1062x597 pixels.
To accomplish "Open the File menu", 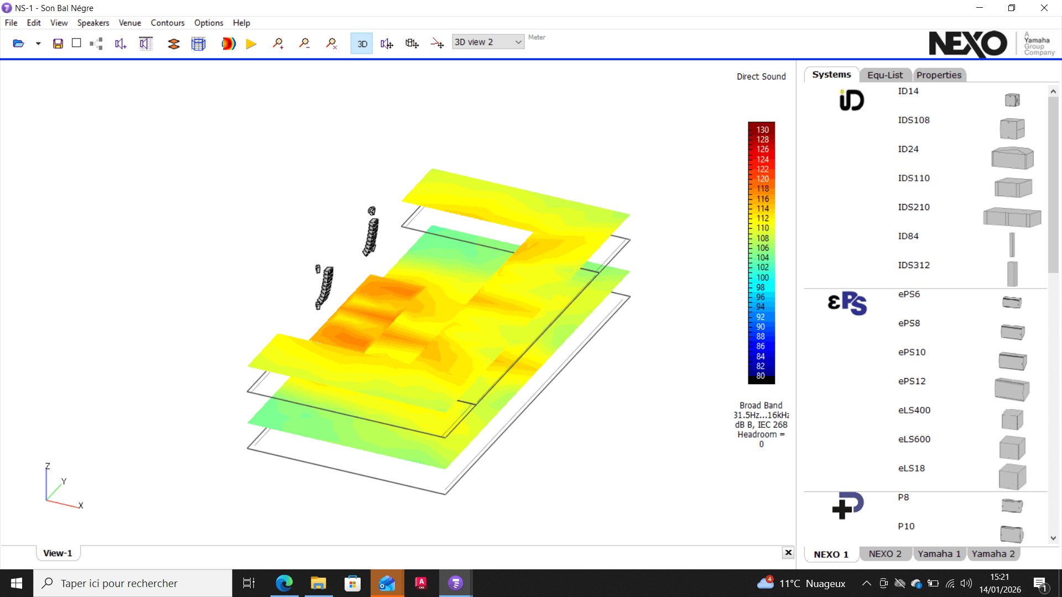I will point(11,23).
